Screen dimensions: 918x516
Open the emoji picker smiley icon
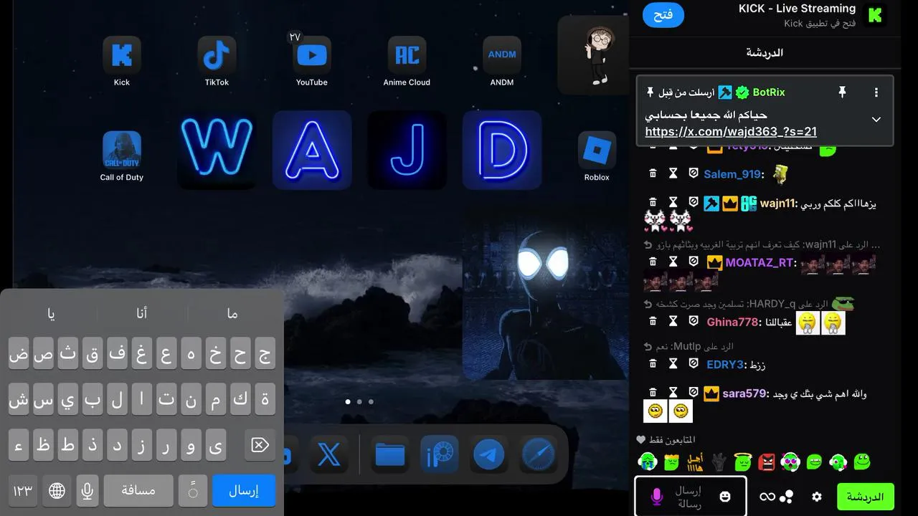[725, 497]
